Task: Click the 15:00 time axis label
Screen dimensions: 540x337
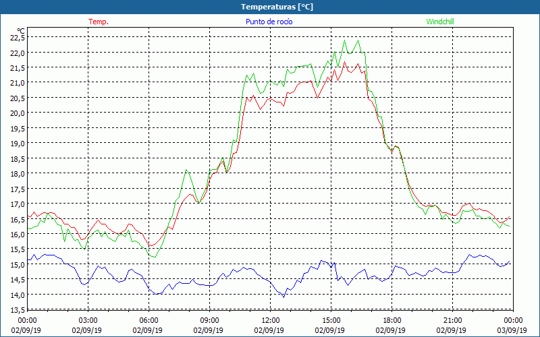Action: 331,321
